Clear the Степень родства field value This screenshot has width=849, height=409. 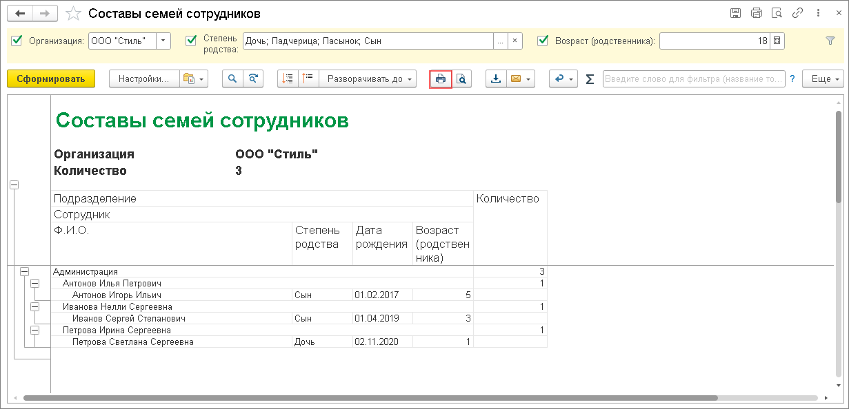tap(515, 41)
